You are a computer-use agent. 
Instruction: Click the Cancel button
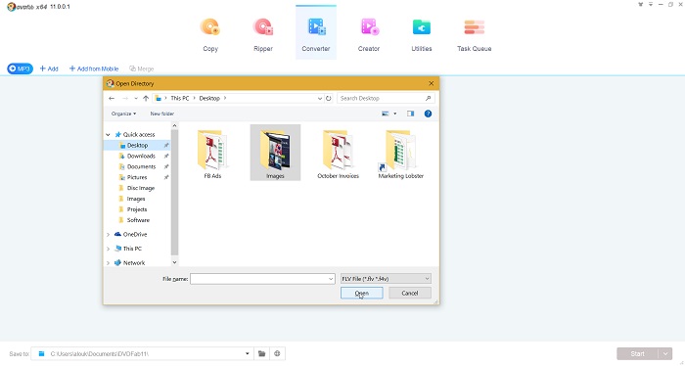pyautogui.click(x=410, y=293)
